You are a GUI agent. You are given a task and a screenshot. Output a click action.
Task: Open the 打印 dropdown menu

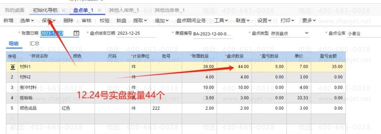[287, 20]
